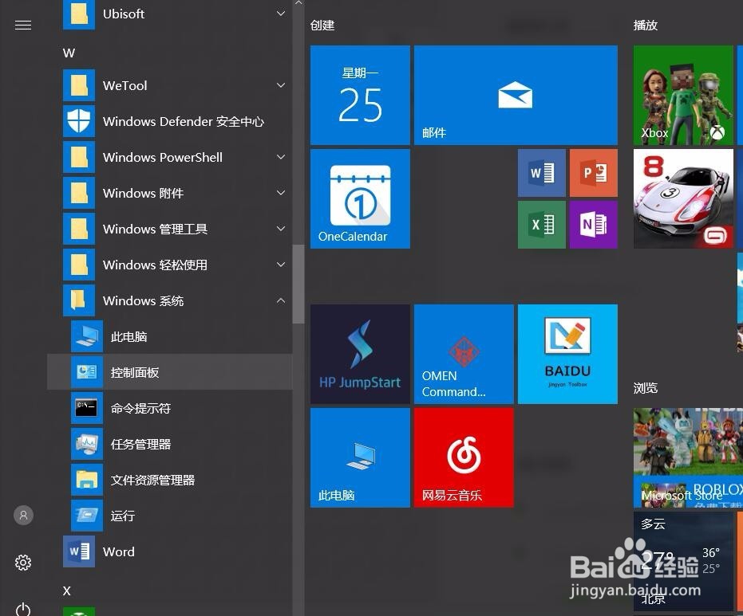The image size is (743, 616).
Task: Open the Xbox tile
Action: 683,95
